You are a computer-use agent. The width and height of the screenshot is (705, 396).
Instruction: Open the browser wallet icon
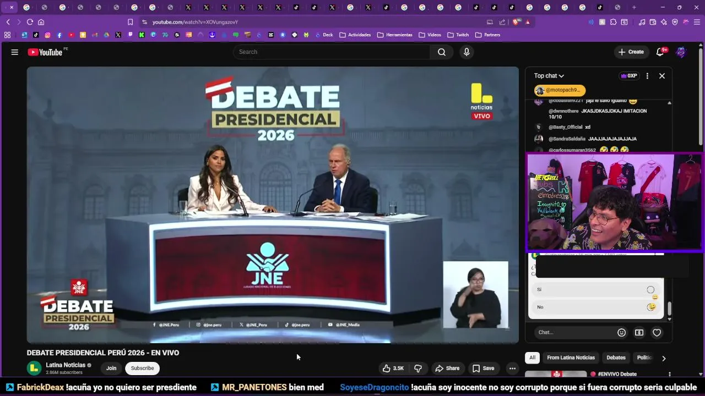[x=653, y=22]
